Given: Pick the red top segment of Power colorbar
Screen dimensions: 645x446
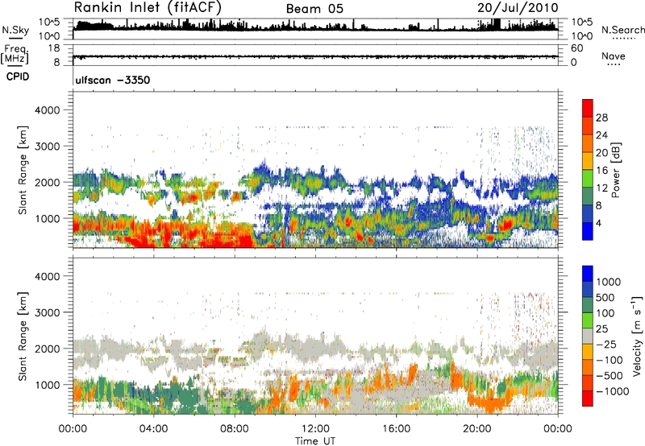Looking at the screenshot, I should click(588, 108).
